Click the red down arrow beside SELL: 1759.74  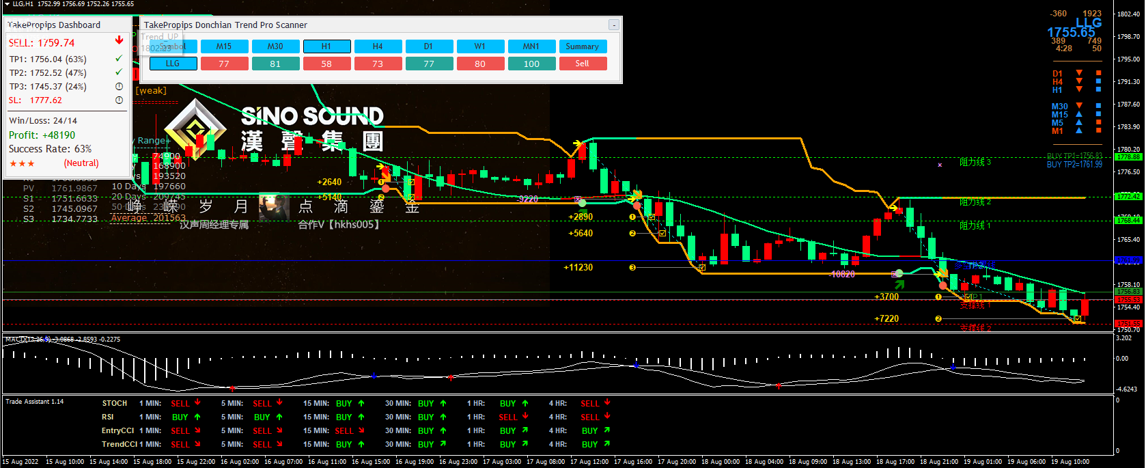pos(119,40)
